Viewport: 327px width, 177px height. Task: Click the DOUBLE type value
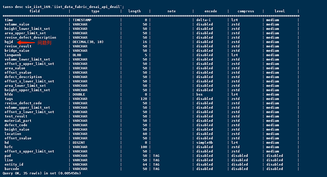point(79,94)
